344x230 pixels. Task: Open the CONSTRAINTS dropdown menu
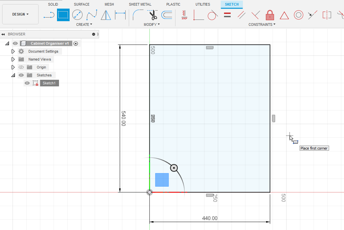[262, 24]
